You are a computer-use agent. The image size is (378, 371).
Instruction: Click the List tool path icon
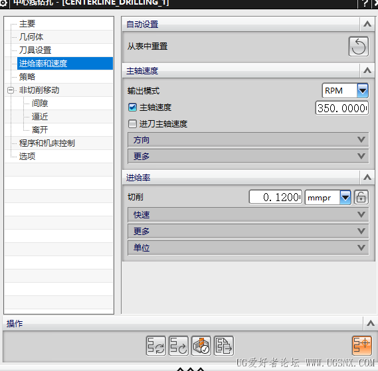tap(224, 346)
